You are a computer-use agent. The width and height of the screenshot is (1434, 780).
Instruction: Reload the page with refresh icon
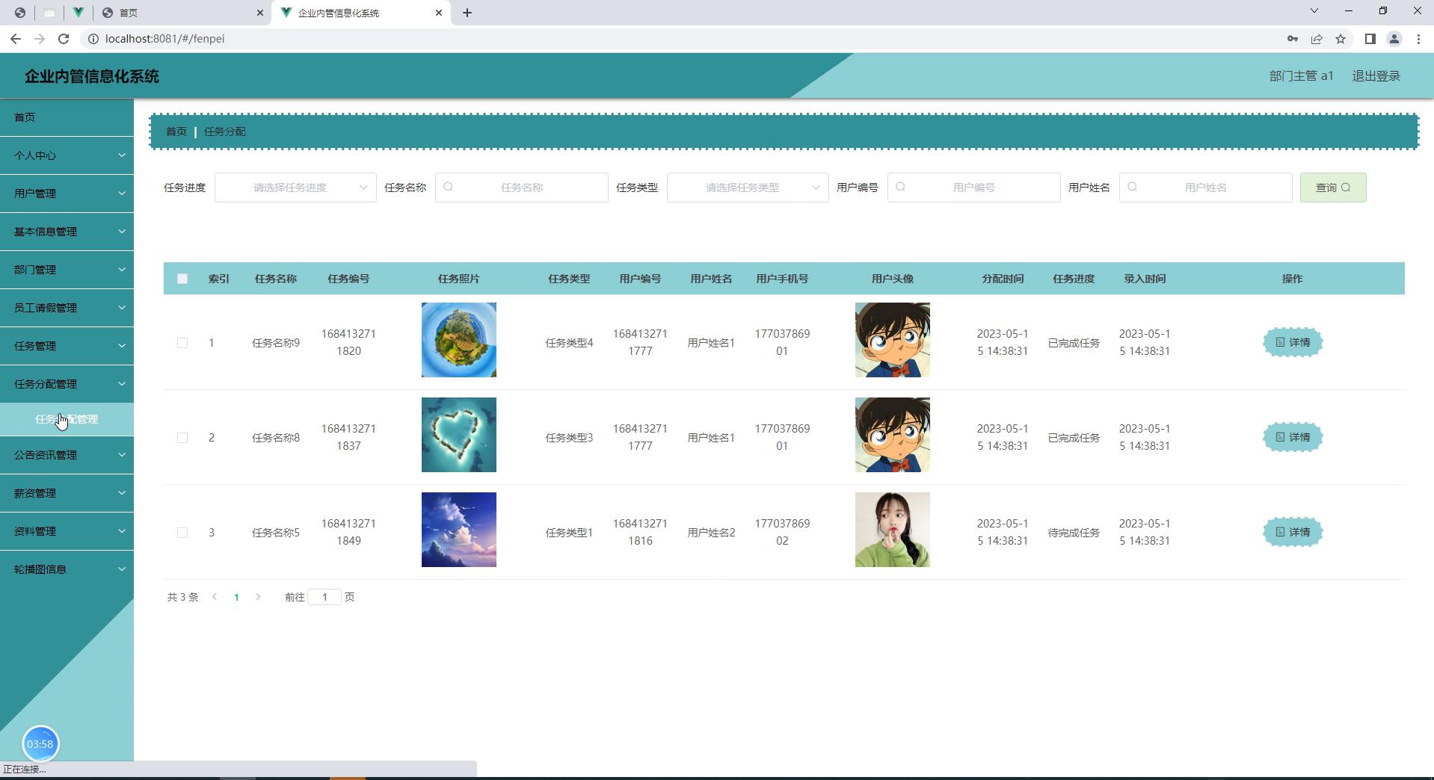64,39
